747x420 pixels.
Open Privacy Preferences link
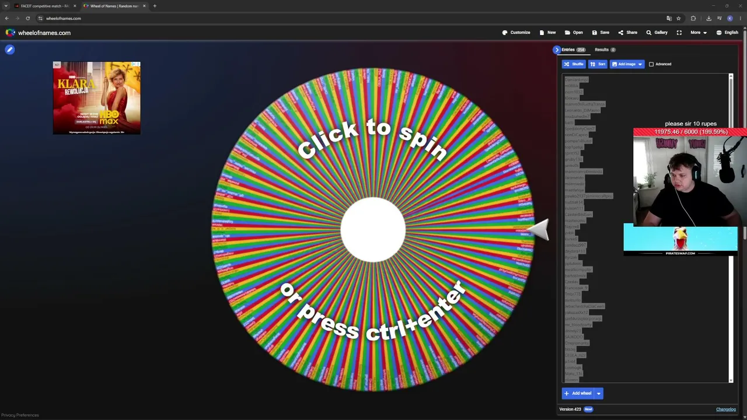(x=20, y=415)
